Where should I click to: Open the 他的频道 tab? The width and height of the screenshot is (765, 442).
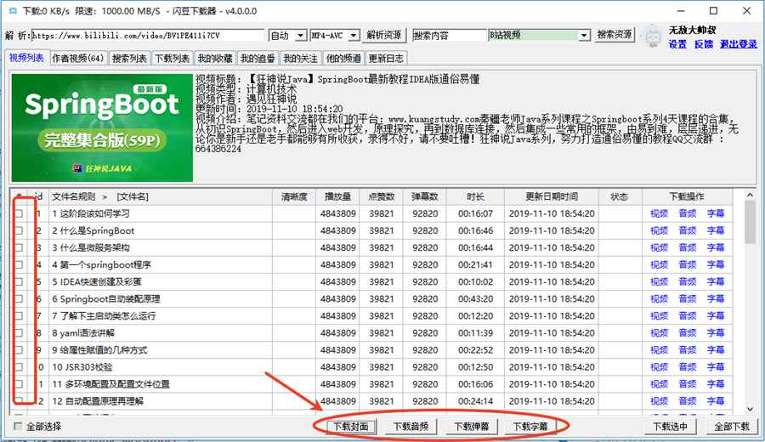[343, 59]
